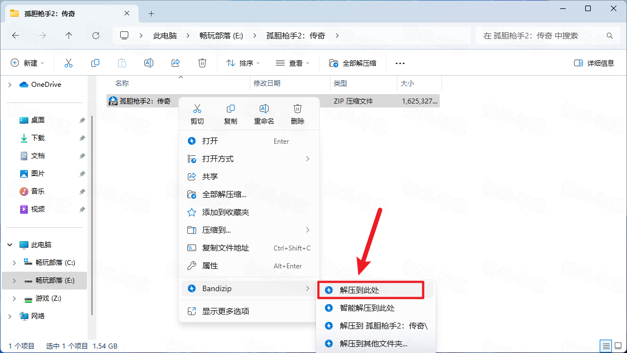Sort by 名称 column header
Image resolution: width=627 pixels, height=353 pixels.
[x=122, y=83]
